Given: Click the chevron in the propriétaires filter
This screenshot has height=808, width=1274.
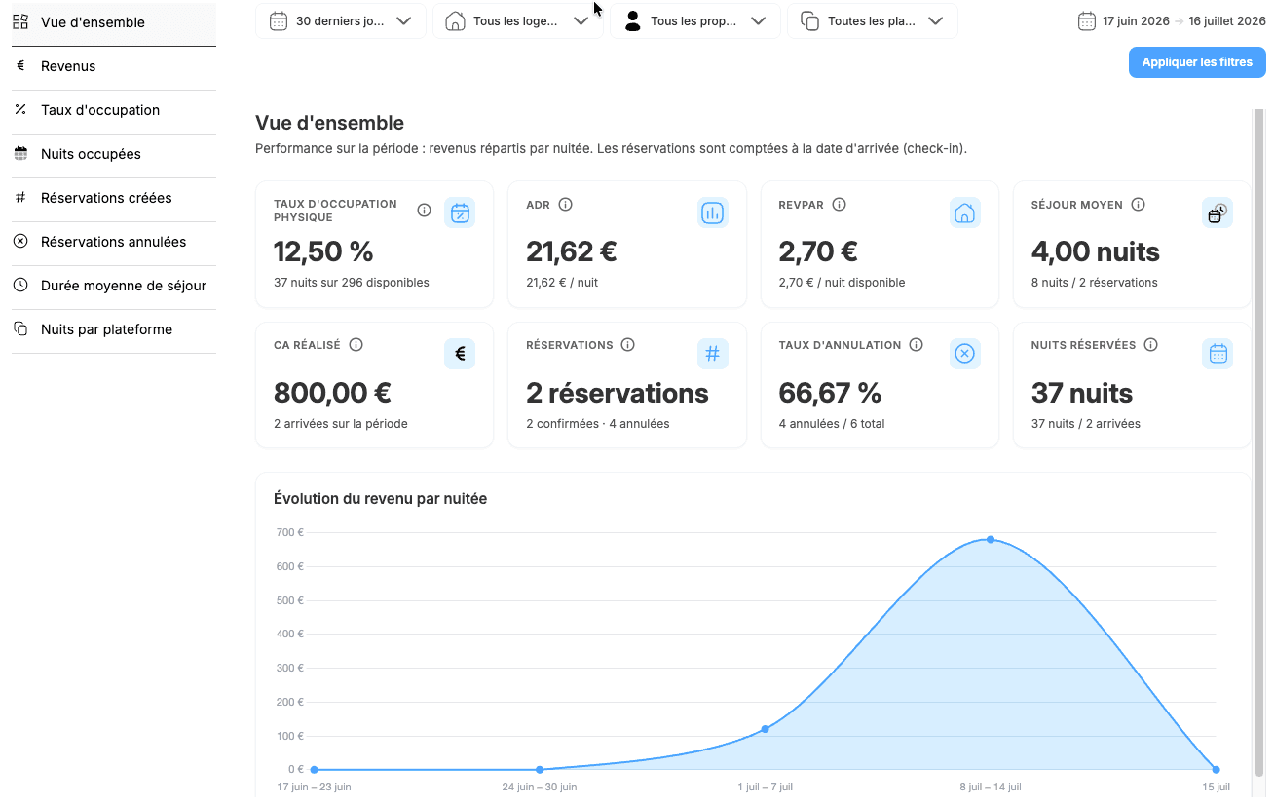Looking at the screenshot, I should [759, 21].
